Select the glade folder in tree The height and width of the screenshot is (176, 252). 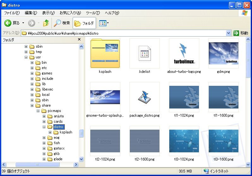click(58, 159)
